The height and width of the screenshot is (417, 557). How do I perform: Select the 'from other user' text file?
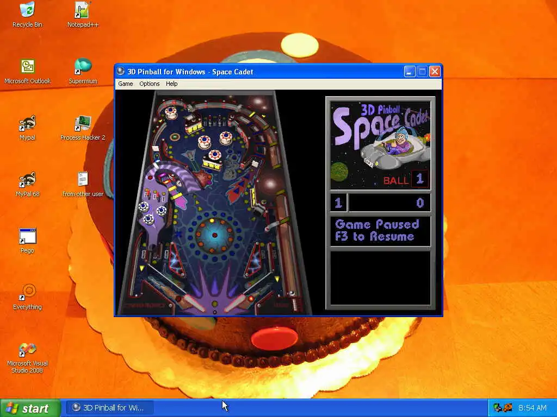pos(83,184)
